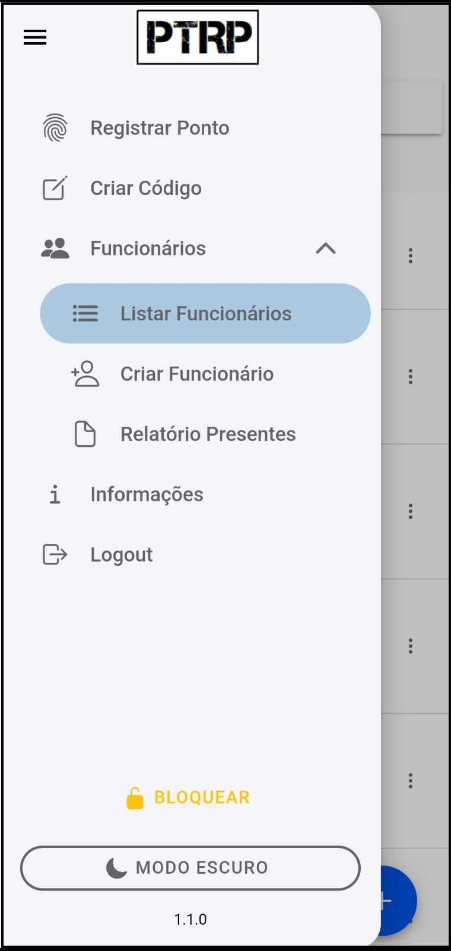Open the first row's three-dot menu
The height and width of the screenshot is (951, 451).
coord(410,256)
